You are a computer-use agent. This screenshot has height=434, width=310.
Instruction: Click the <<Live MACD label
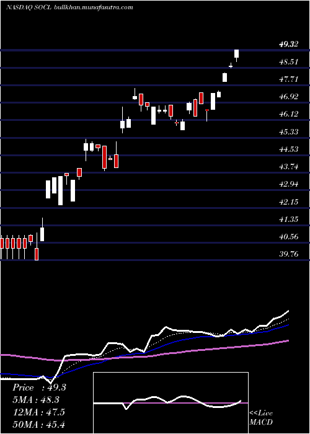(x=261, y=418)
